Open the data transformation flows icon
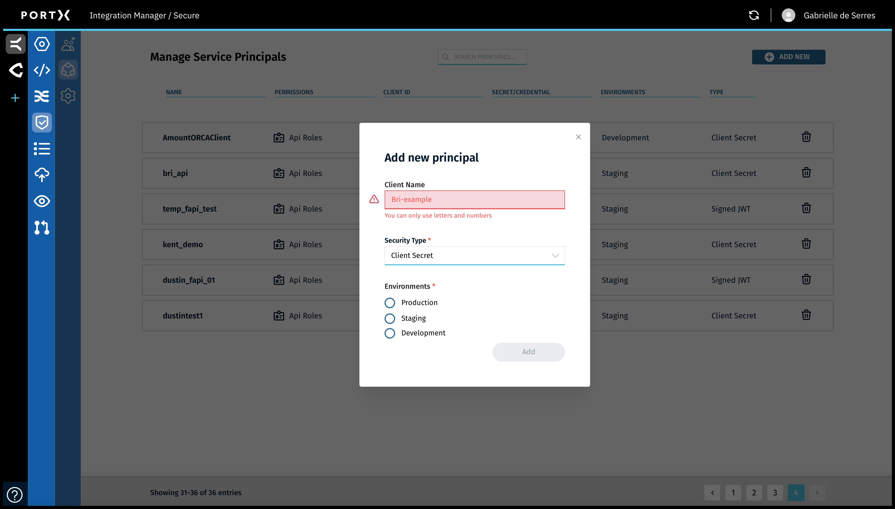 point(42,96)
